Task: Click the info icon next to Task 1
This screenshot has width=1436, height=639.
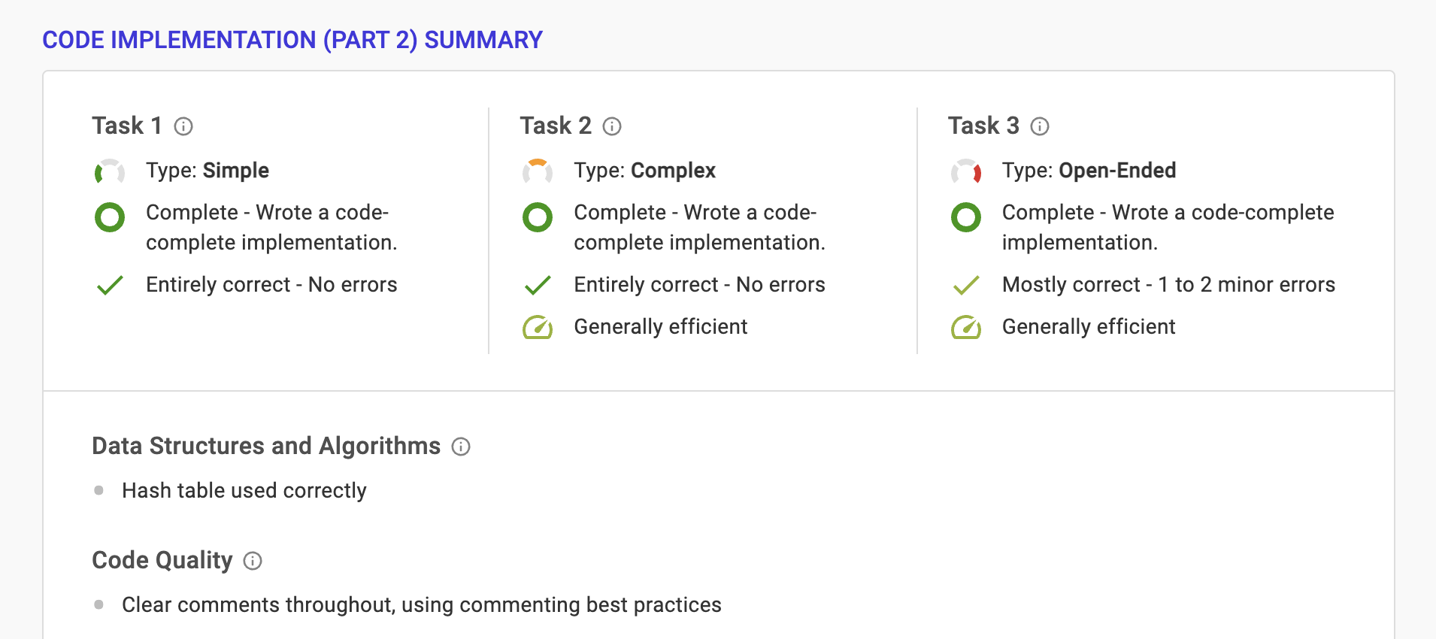Action: pos(183,126)
